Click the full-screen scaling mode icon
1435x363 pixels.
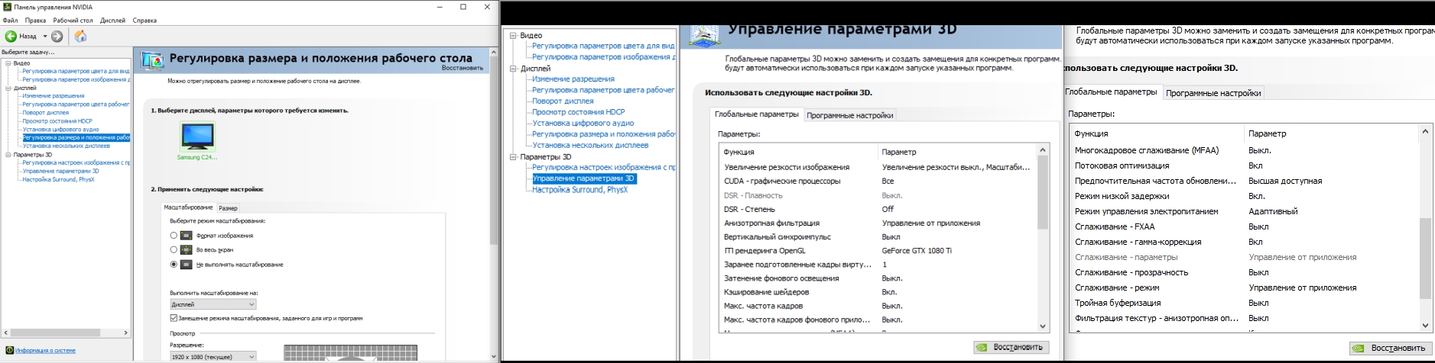pyautogui.click(x=186, y=250)
